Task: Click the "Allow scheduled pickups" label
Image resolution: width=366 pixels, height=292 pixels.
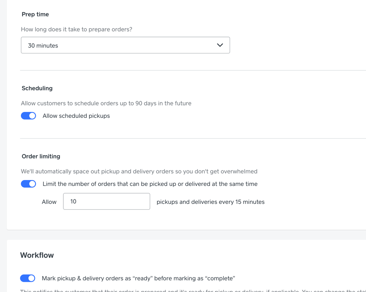Action: pos(76,116)
